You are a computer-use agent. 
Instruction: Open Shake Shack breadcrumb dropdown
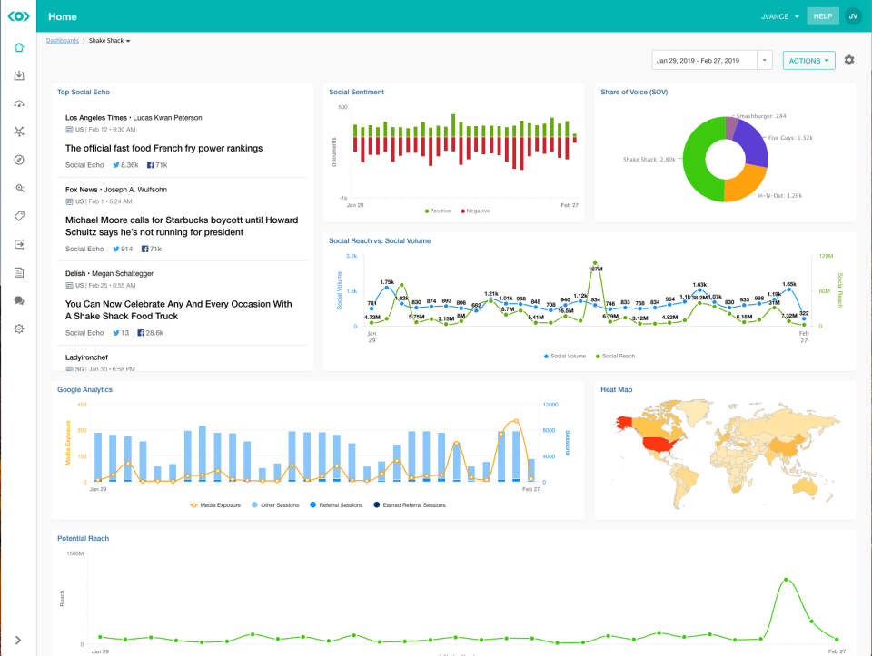coord(110,41)
